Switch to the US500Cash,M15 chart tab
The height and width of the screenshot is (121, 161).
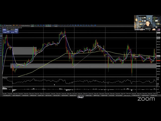[x=145, y=96]
